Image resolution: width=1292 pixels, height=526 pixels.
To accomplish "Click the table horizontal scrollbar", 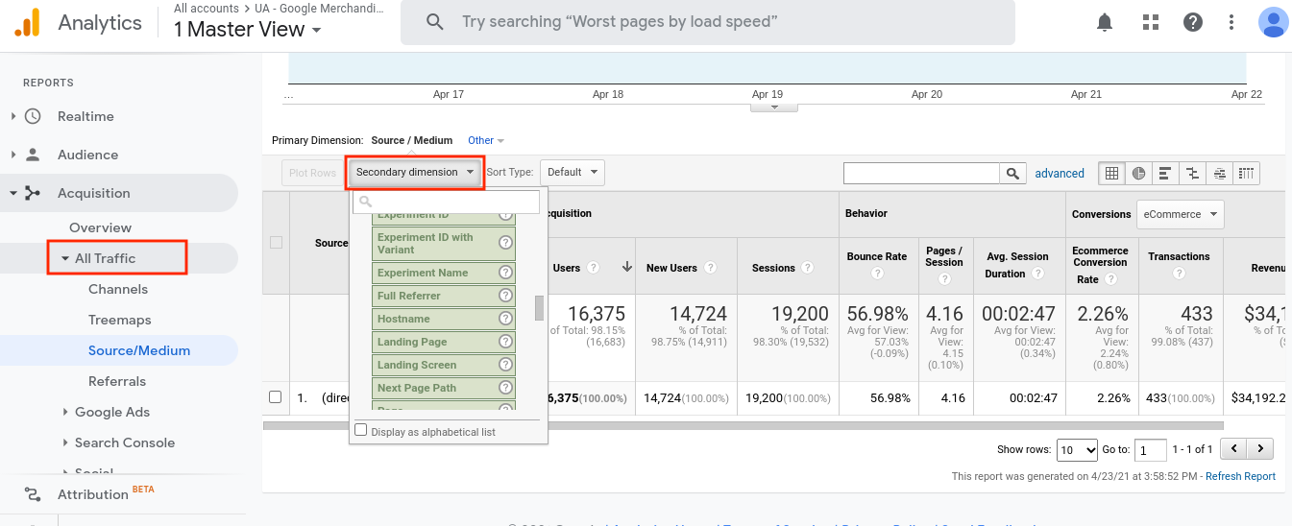I will [x=743, y=424].
